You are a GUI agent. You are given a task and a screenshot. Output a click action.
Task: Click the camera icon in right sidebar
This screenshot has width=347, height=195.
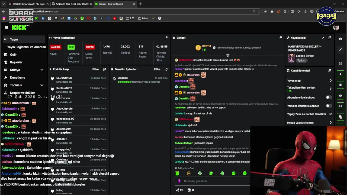(x=340, y=117)
